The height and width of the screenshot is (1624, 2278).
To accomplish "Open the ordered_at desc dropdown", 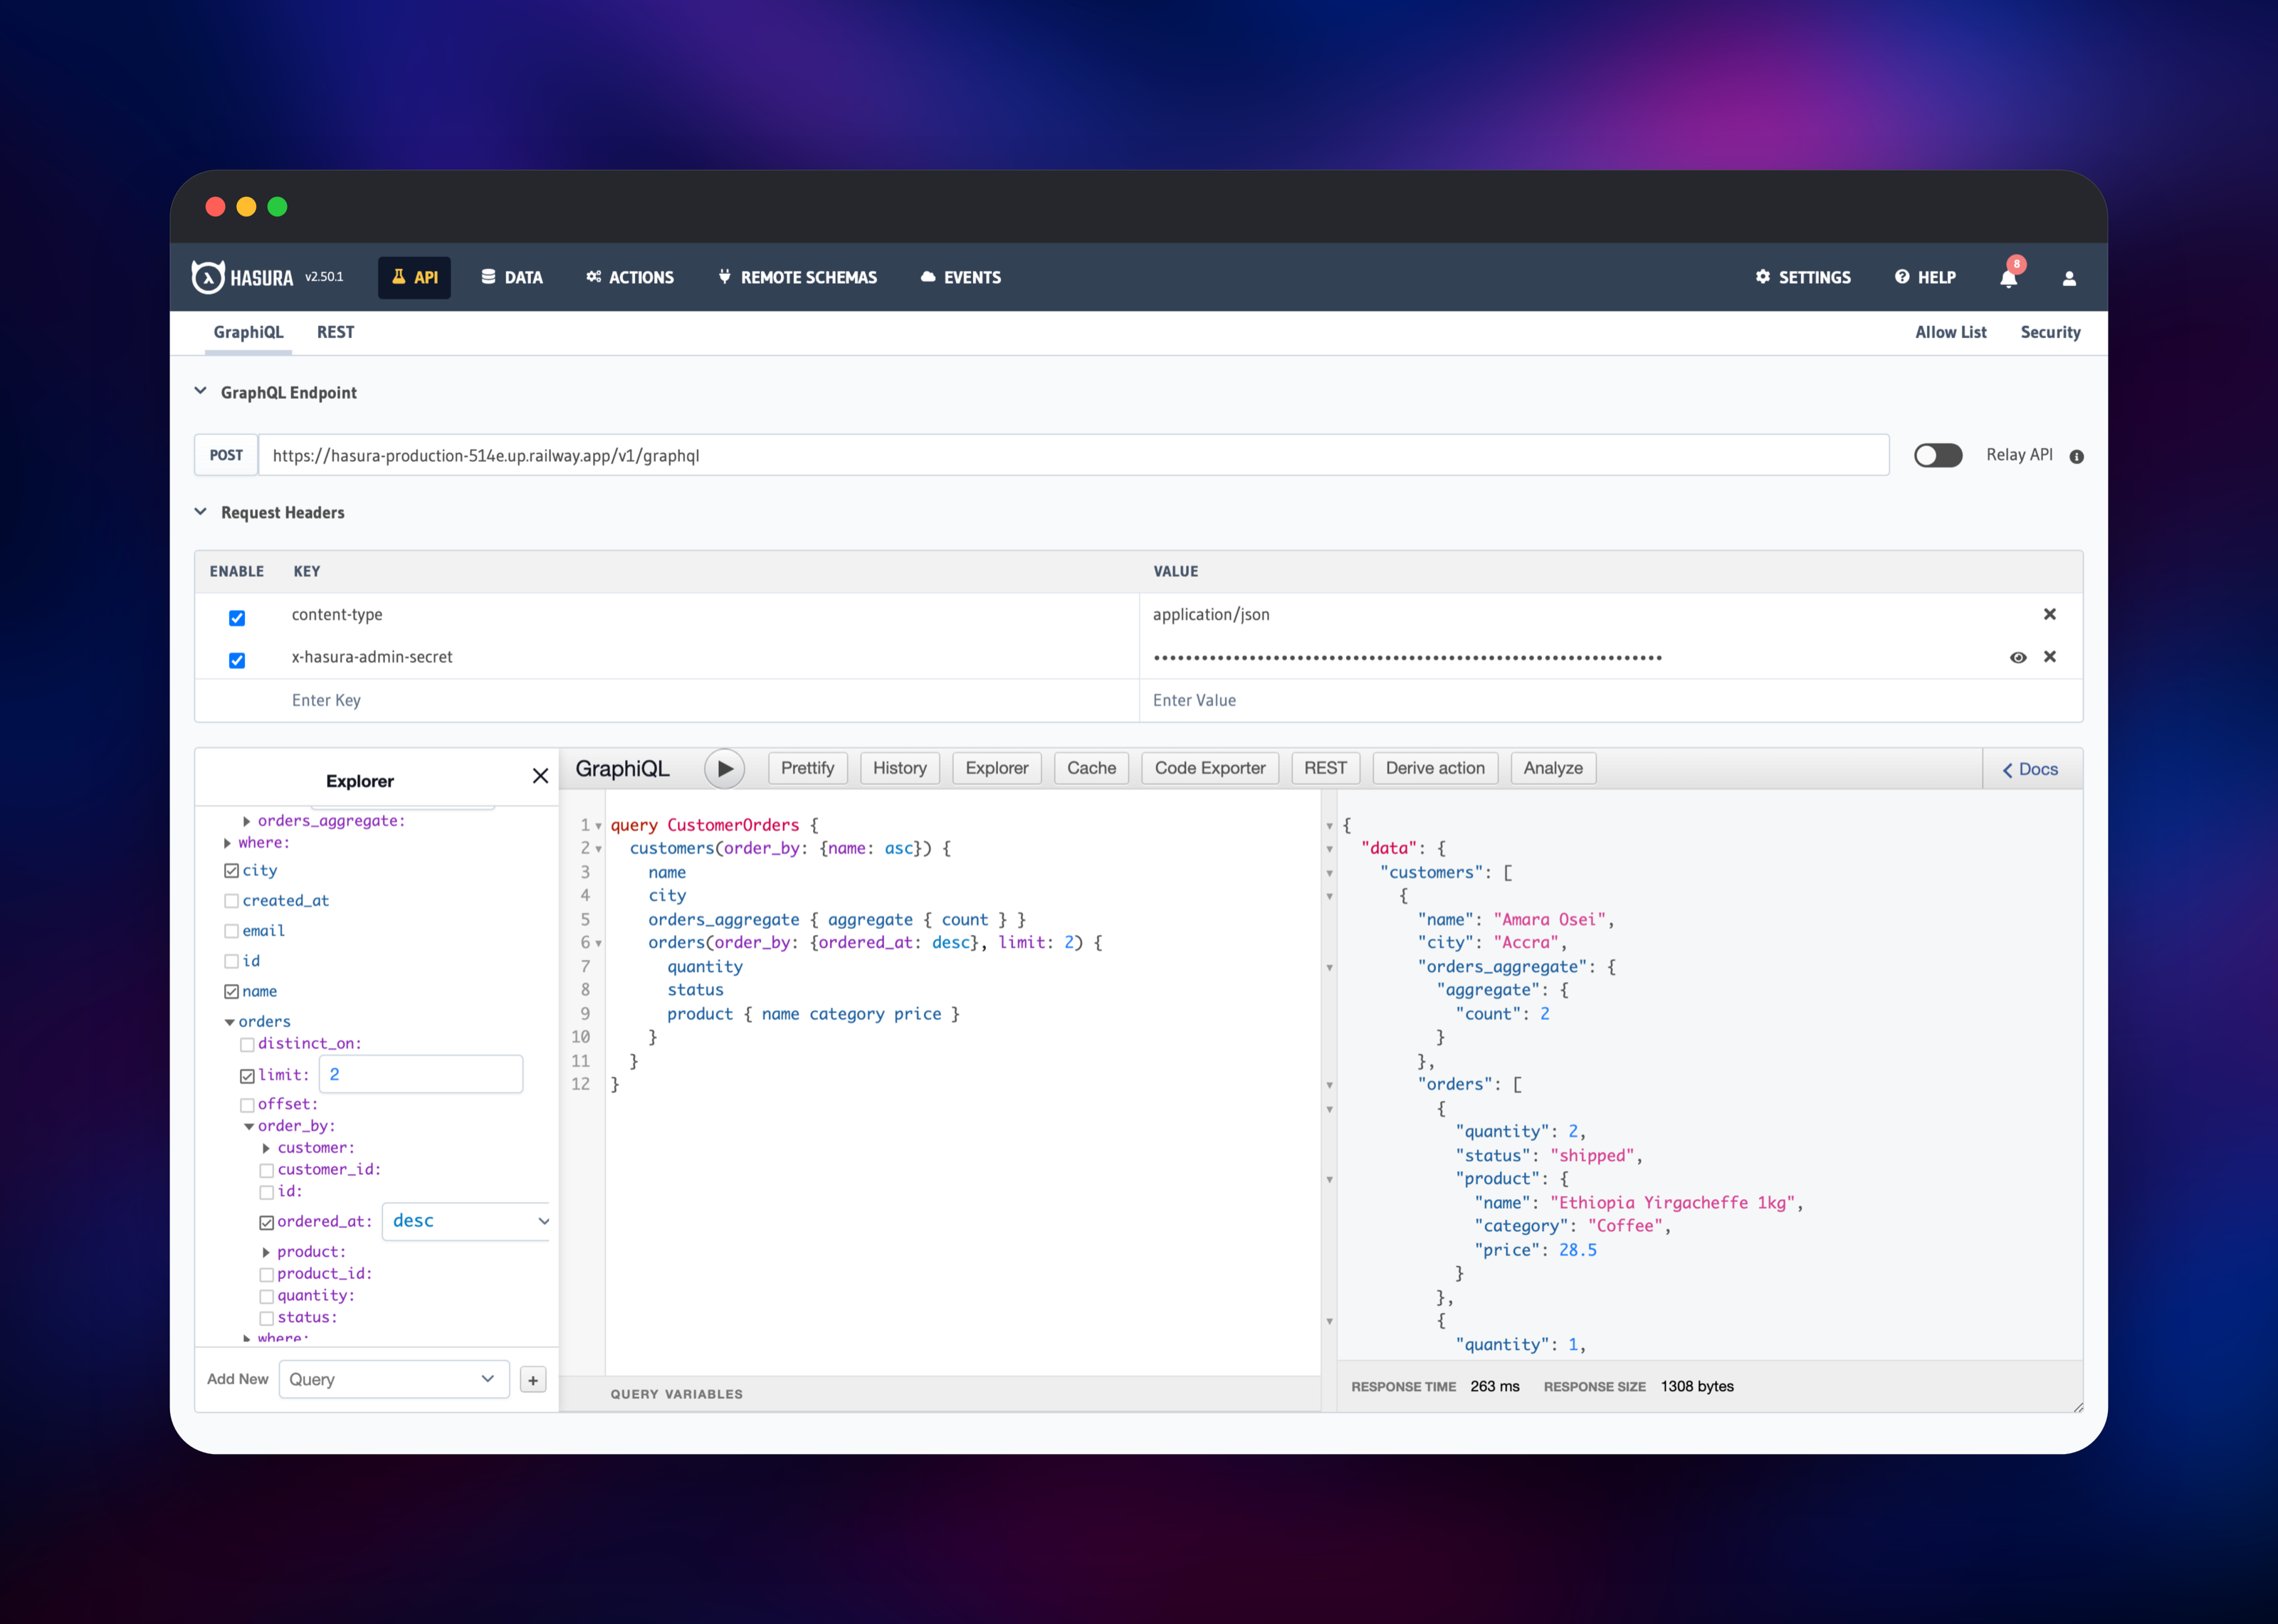I will 466,1221.
